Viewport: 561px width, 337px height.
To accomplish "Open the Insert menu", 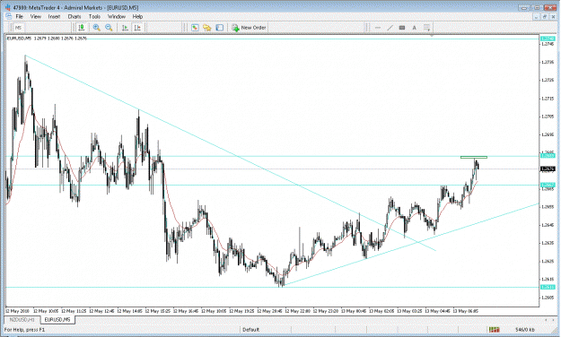I will pyautogui.click(x=54, y=16).
